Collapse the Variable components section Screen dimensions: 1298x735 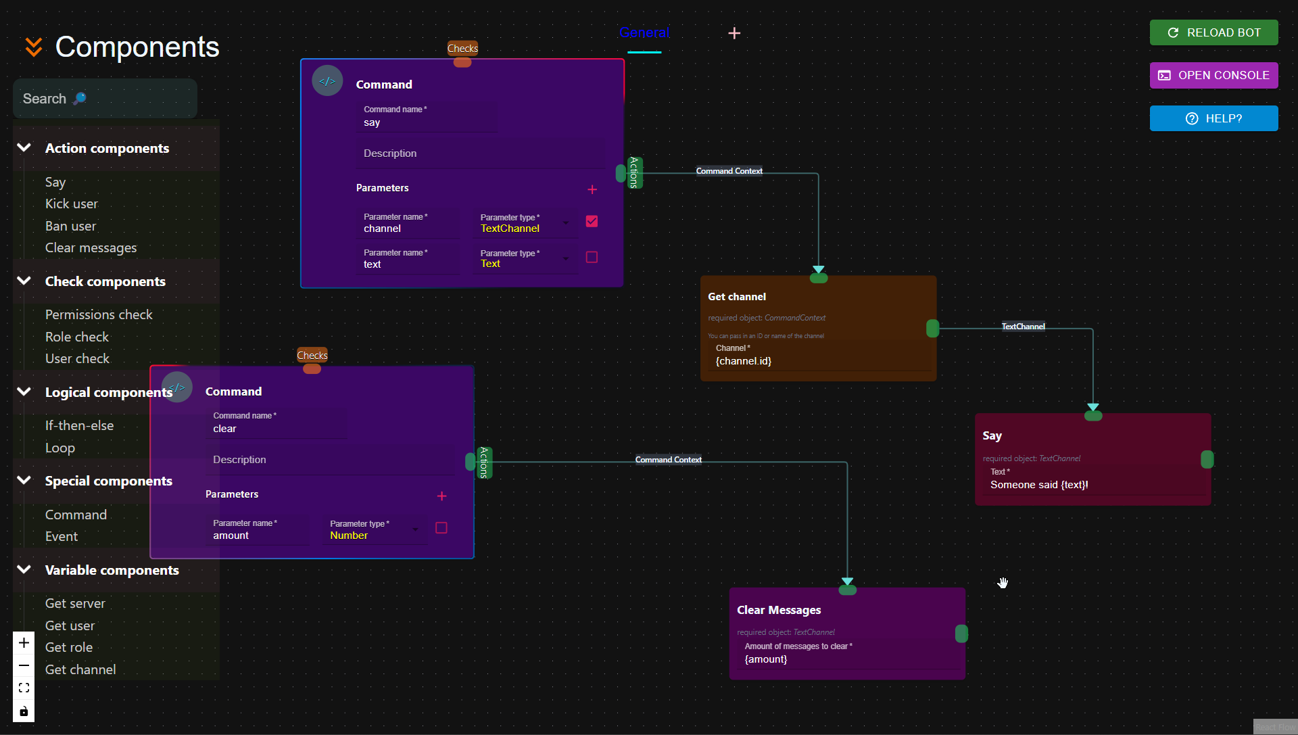coord(24,569)
